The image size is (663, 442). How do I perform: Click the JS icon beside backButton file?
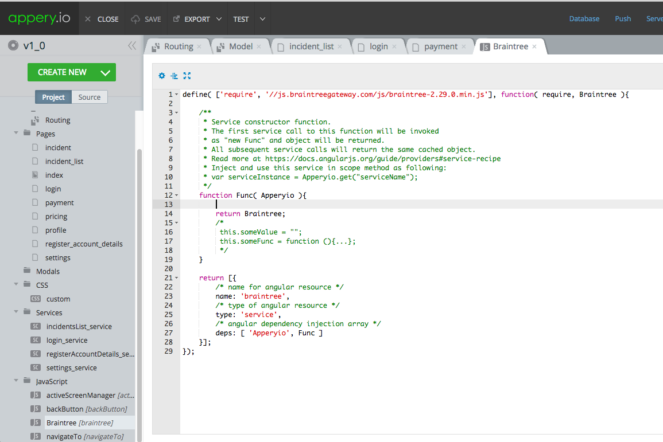(x=36, y=409)
